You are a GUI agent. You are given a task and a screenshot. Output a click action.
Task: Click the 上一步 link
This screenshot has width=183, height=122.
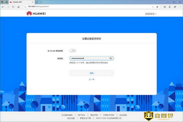click(x=92, y=79)
